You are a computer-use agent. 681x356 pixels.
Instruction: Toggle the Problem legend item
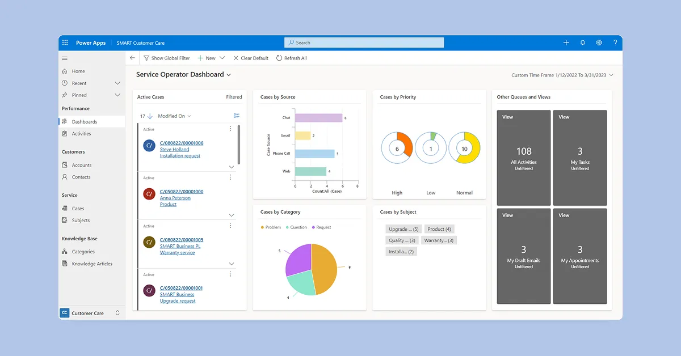271,227
